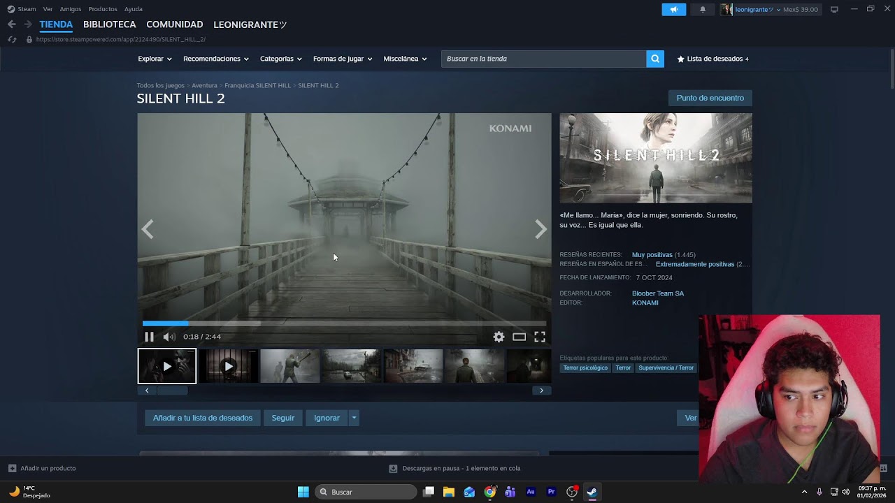The height and width of the screenshot is (503, 895).
Task: Switch to the COMUNIDAD tab
Action: 175,24
